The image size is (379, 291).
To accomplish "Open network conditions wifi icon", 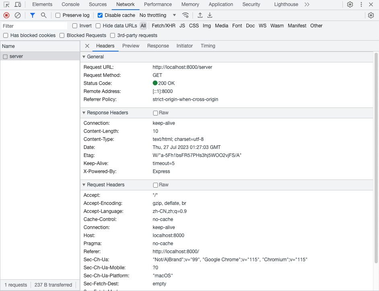I will pos(185,15).
